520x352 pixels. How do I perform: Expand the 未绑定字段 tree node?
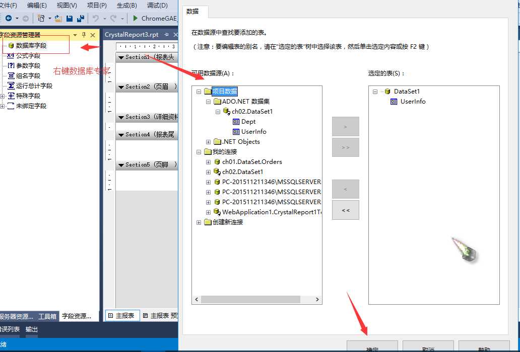pos(2,106)
